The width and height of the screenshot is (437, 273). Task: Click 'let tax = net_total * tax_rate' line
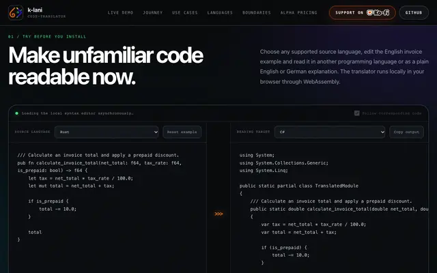(x=81, y=178)
